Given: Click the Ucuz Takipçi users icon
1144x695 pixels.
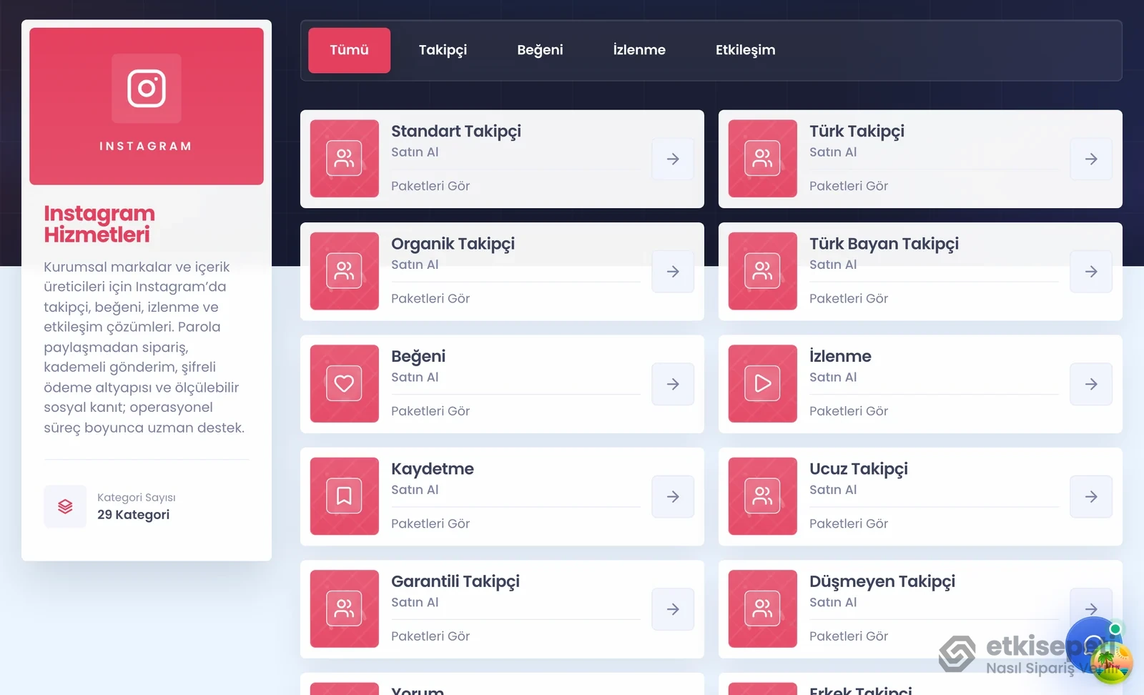Looking at the screenshot, I should (762, 496).
